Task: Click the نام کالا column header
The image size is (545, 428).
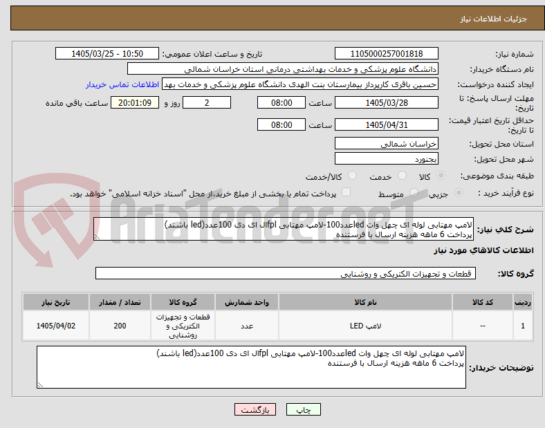Action: [365, 302]
